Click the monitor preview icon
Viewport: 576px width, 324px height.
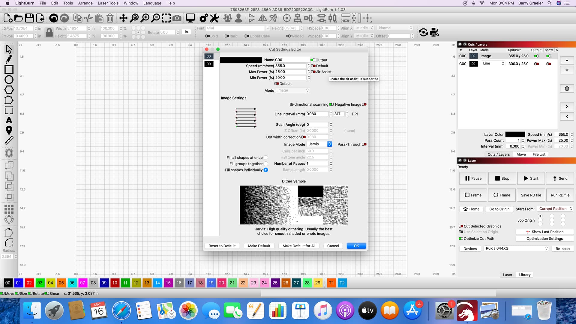click(190, 18)
